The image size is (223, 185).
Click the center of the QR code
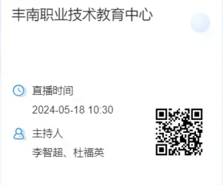pyautogui.click(x=179, y=132)
